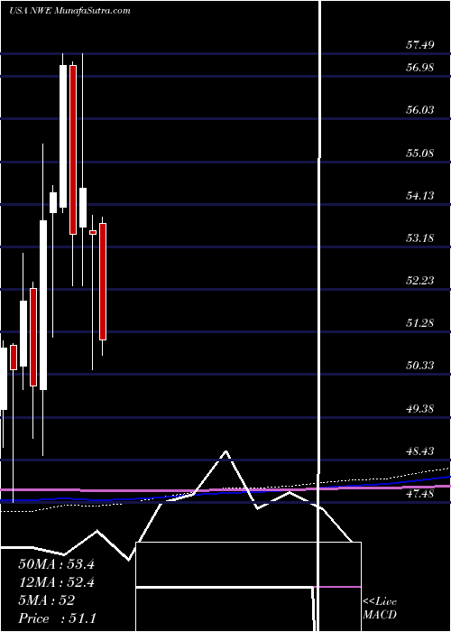
Task: Click the 51.28 price level label
Action: coord(420,323)
